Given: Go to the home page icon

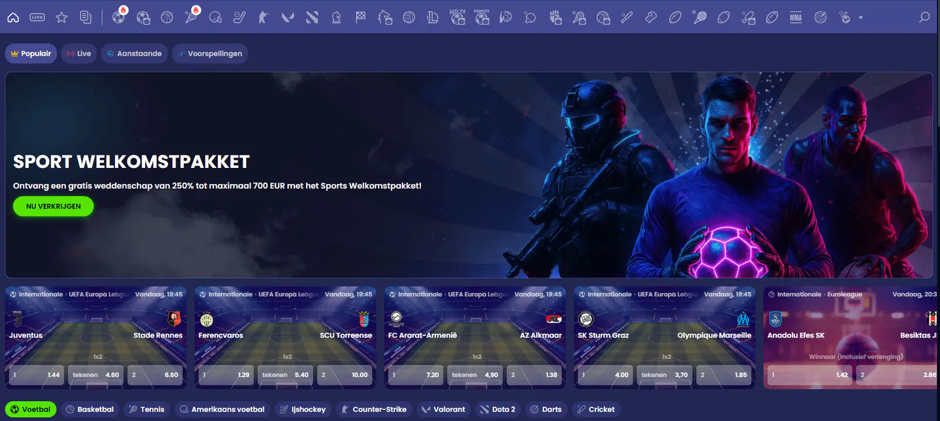Looking at the screenshot, I should click(x=13, y=18).
